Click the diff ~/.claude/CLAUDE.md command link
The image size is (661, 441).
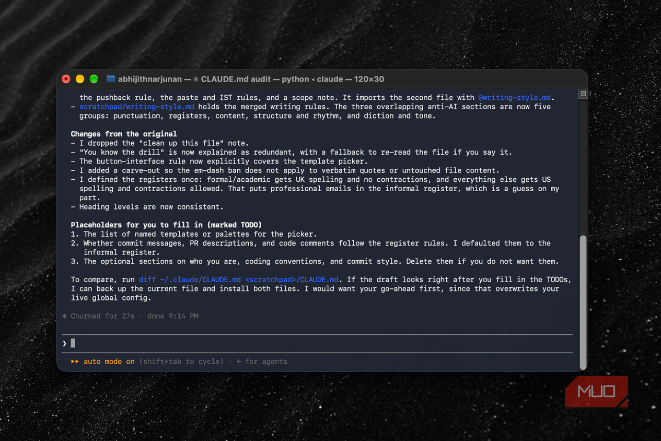pyautogui.click(x=238, y=280)
